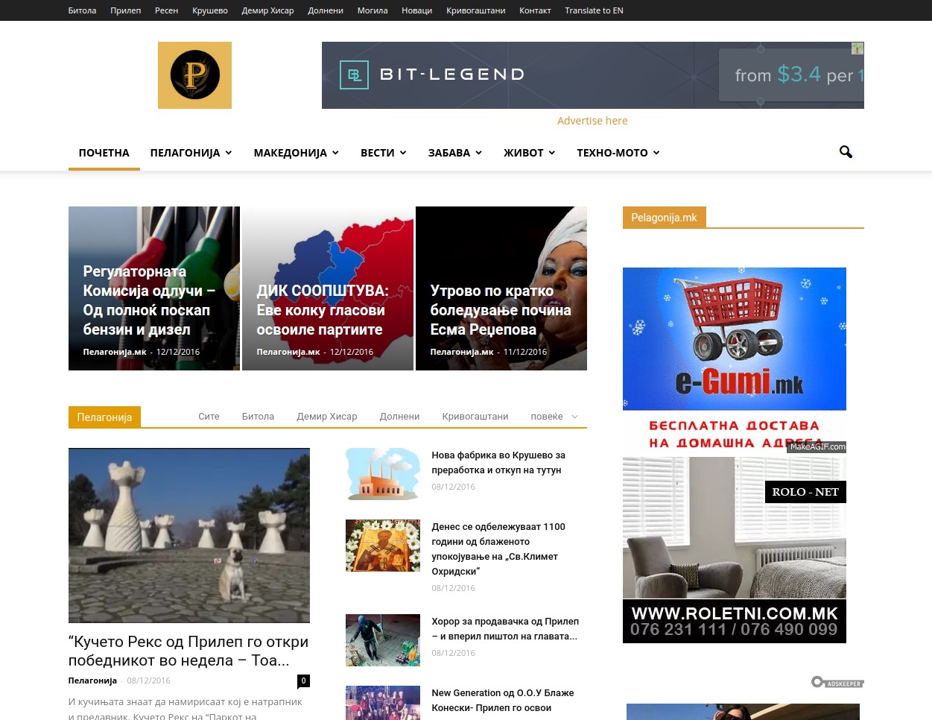
Task: Expand the повеќе filter dropdown
Action: point(553,417)
